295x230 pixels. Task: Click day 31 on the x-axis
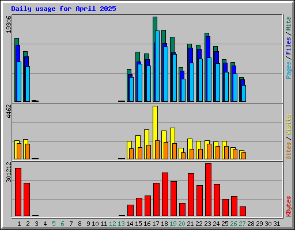pos(277,224)
